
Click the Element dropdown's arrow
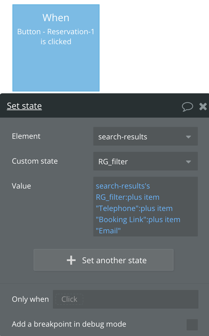click(x=188, y=137)
